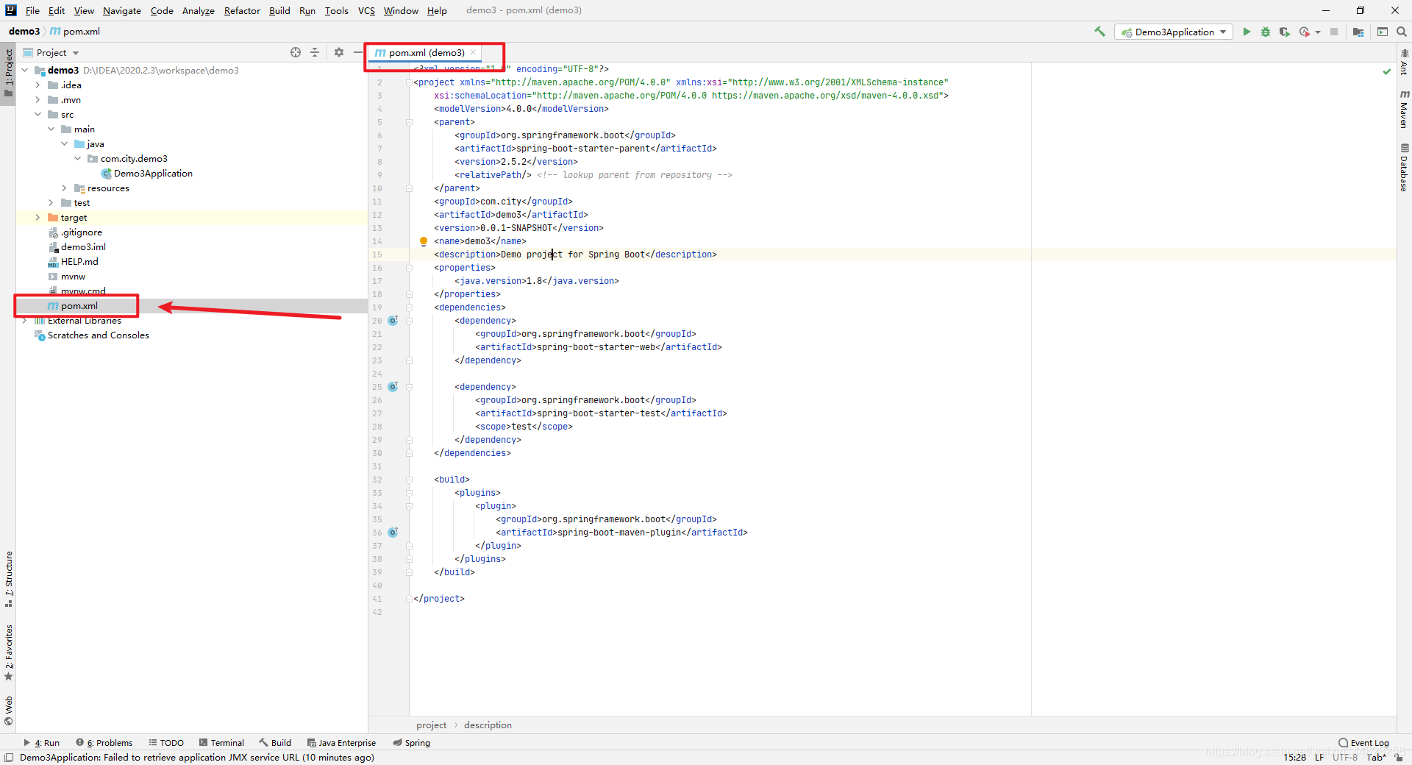Image resolution: width=1412 pixels, height=765 pixels.
Task: Select the pom.xml (demo3) editor tab
Action: click(x=427, y=52)
